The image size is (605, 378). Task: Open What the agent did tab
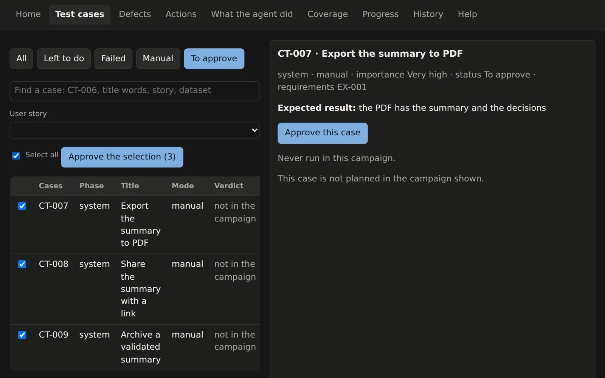click(252, 14)
